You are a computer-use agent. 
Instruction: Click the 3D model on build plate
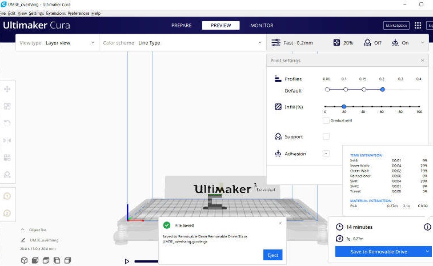[x=215, y=202]
